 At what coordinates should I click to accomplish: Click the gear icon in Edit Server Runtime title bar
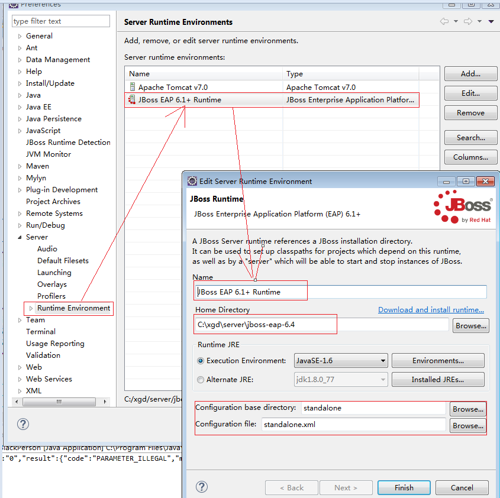[x=192, y=181]
